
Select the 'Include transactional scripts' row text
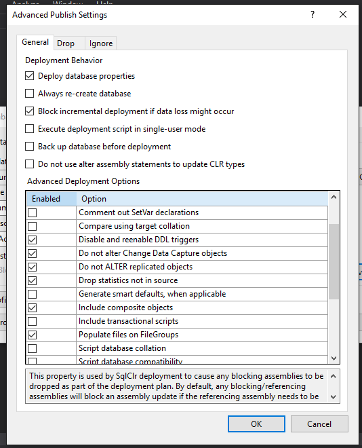(128, 321)
